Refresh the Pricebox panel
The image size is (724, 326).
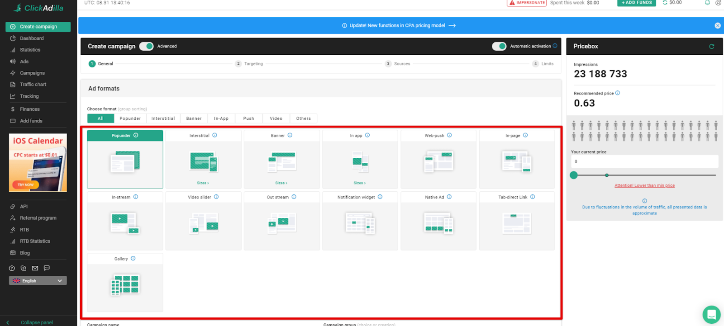[x=711, y=46]
